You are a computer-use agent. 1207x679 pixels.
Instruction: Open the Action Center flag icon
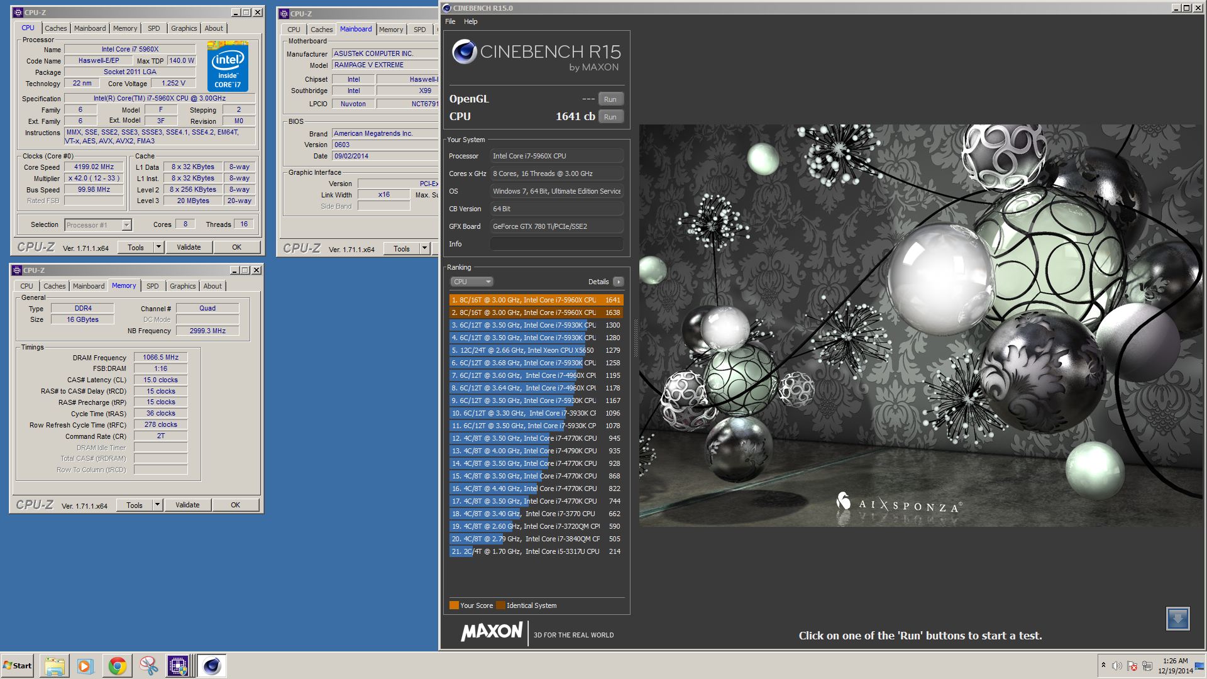point(1132,666)
